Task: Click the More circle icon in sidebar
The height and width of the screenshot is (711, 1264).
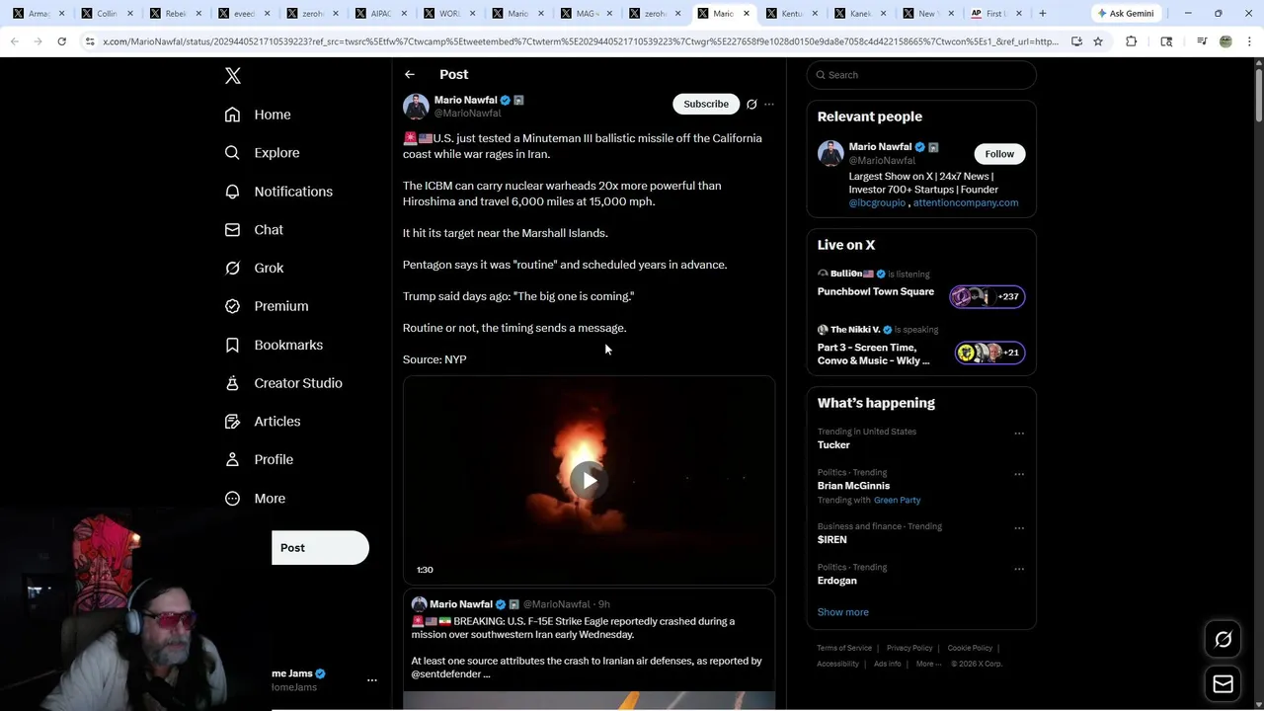Action: (x=232, y=499)
